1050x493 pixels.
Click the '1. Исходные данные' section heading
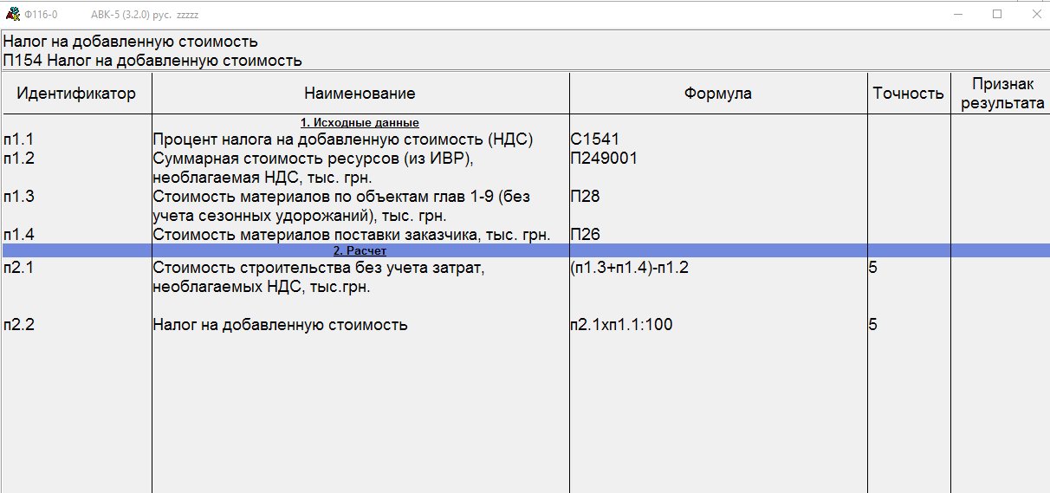coord(360,123)
